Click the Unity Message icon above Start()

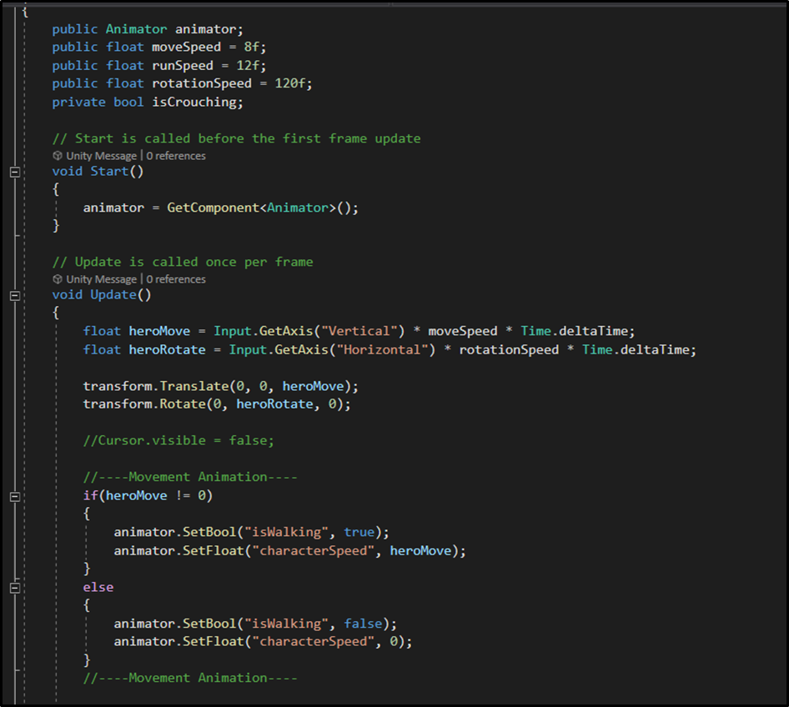tap(58, 156)
